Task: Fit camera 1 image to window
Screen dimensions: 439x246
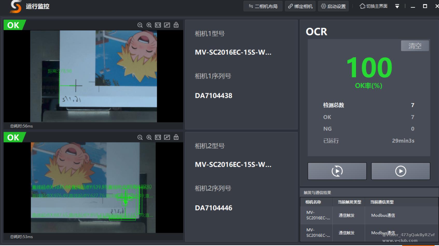Action: click(x=167, y=25)
